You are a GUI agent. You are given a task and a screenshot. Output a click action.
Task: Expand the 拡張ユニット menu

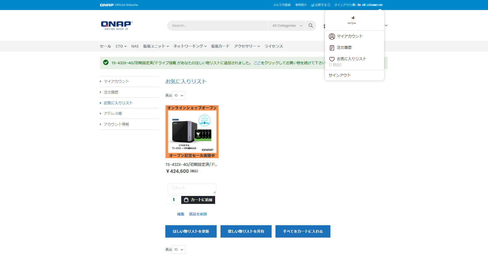(x=156, y=46)
